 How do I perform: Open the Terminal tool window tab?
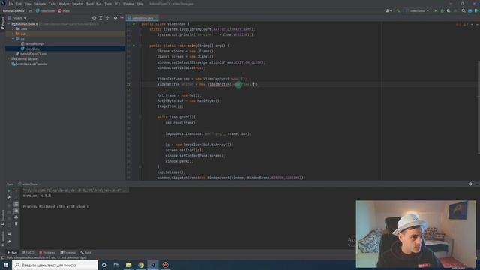tap(68, 252)
